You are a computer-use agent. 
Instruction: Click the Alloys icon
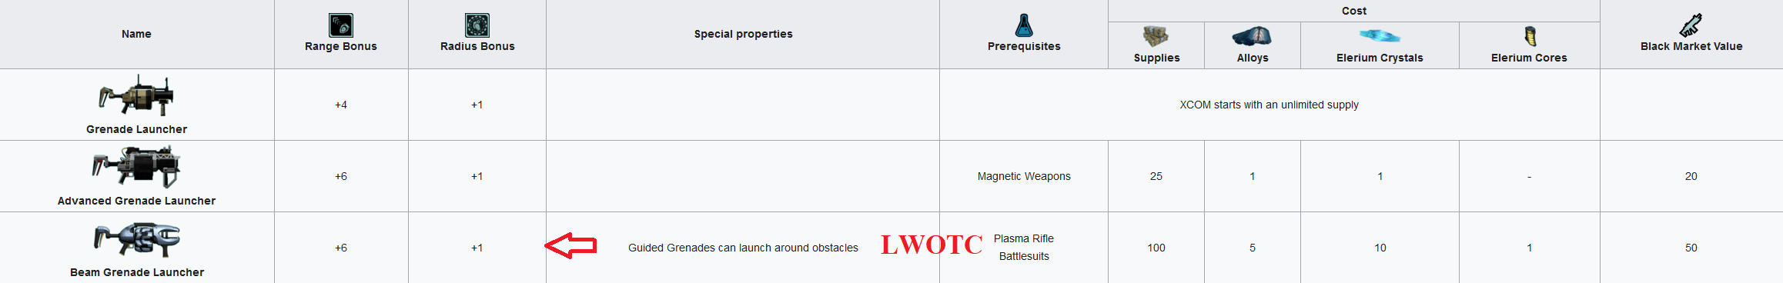1252,36
